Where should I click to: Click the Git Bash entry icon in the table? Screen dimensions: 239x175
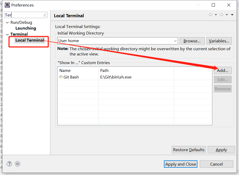click(x=61, y=77)
